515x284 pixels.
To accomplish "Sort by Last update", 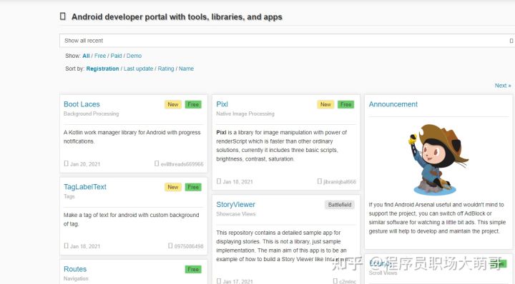I will click(138, 69).
